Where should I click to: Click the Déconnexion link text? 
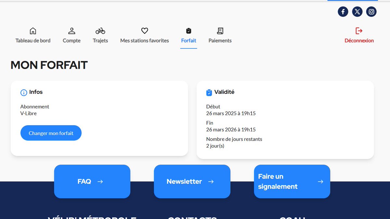[359, 41]
